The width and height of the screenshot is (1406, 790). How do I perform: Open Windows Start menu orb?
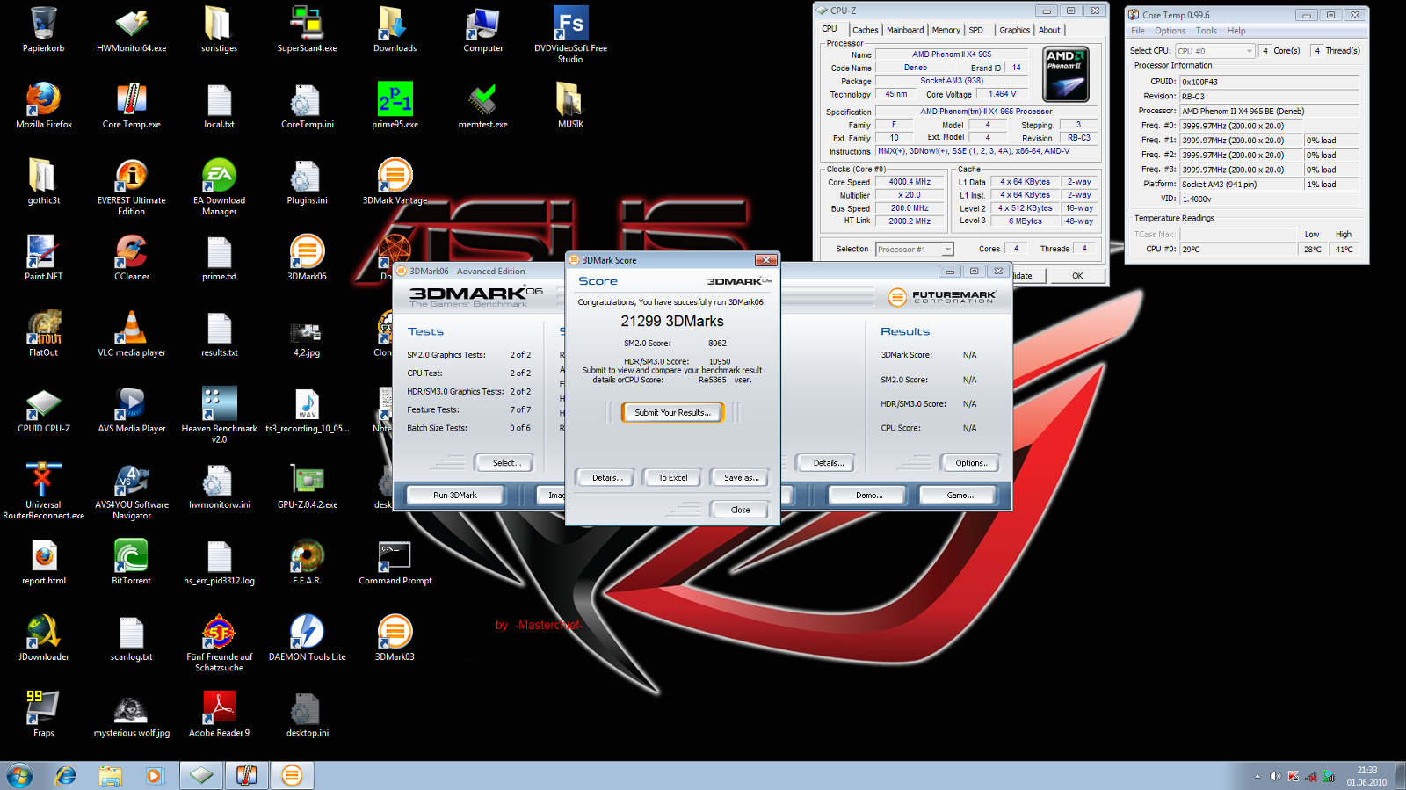click(x=19, y=775)
